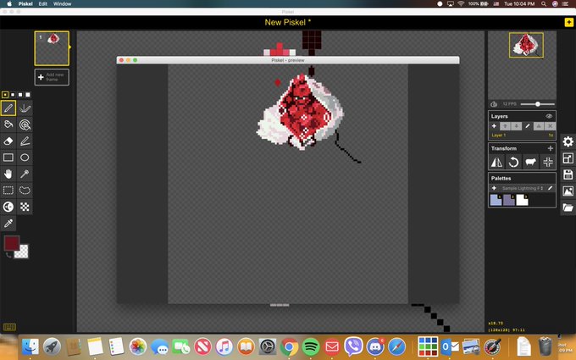Screen dimensions: 576x360
Task: Select the Dithering tool
Action: click(25, 207)
